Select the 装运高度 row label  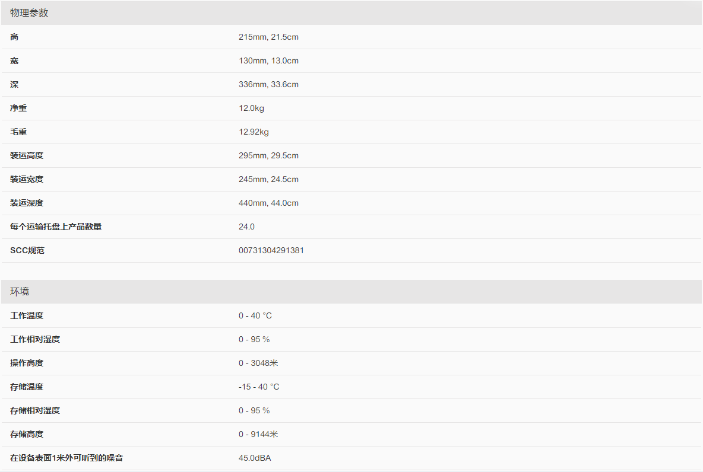tap(27, 155)
